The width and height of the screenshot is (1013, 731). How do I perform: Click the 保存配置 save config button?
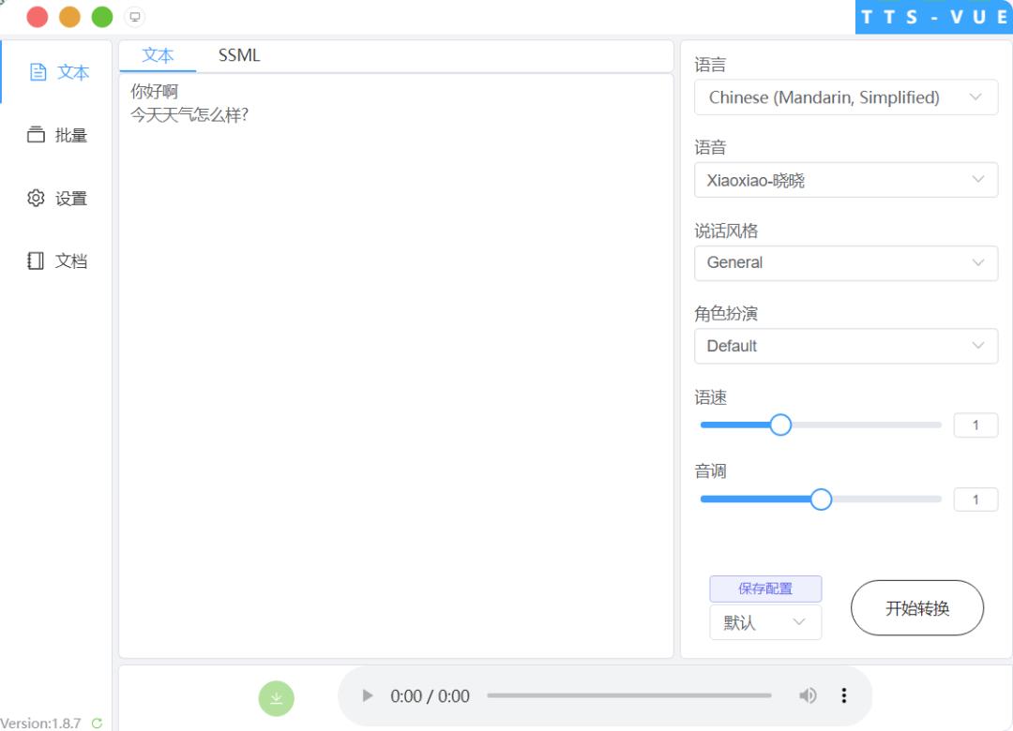(765, 588)
